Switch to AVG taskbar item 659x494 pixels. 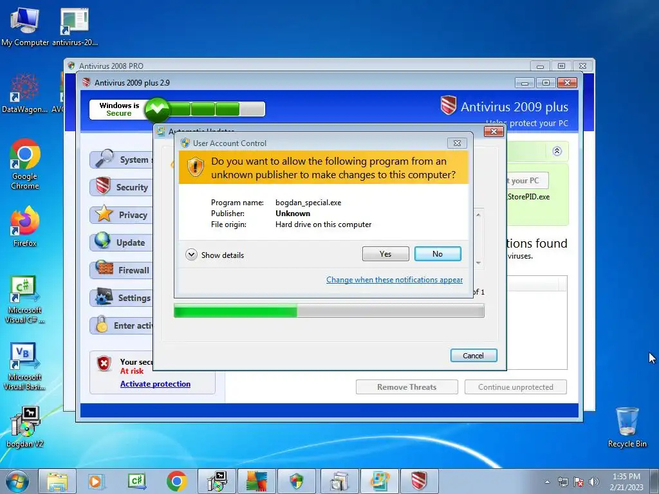click(257, 481)
